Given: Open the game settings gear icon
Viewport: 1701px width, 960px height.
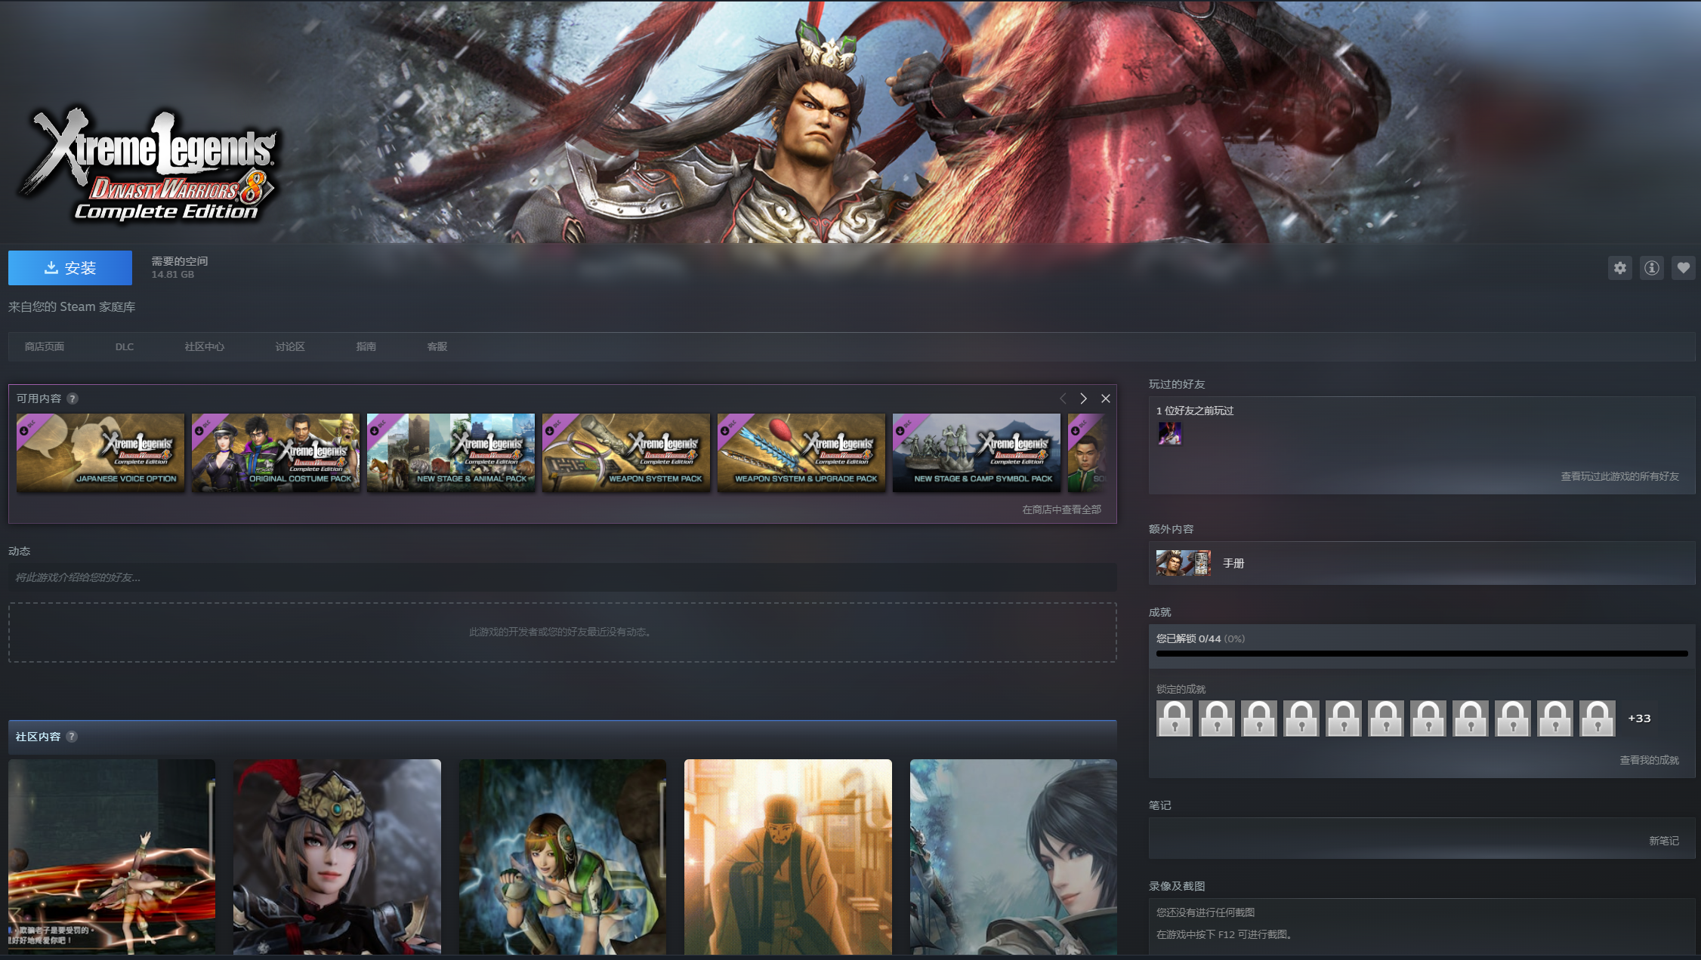Looking at the screenshot, I should (x=1619, y=268).
